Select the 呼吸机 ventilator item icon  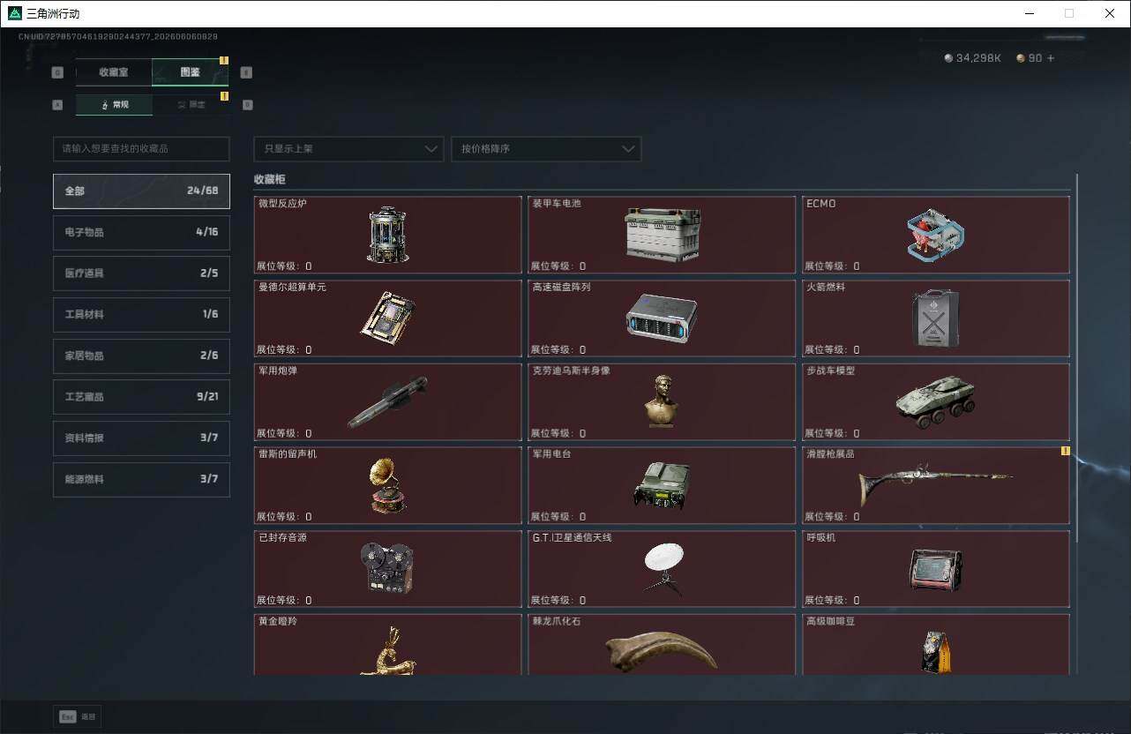coord(935,570)
